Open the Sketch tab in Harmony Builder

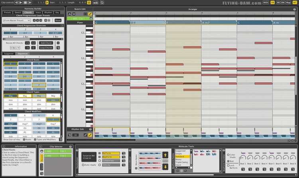pyautogui.click(x=18, y=12)
